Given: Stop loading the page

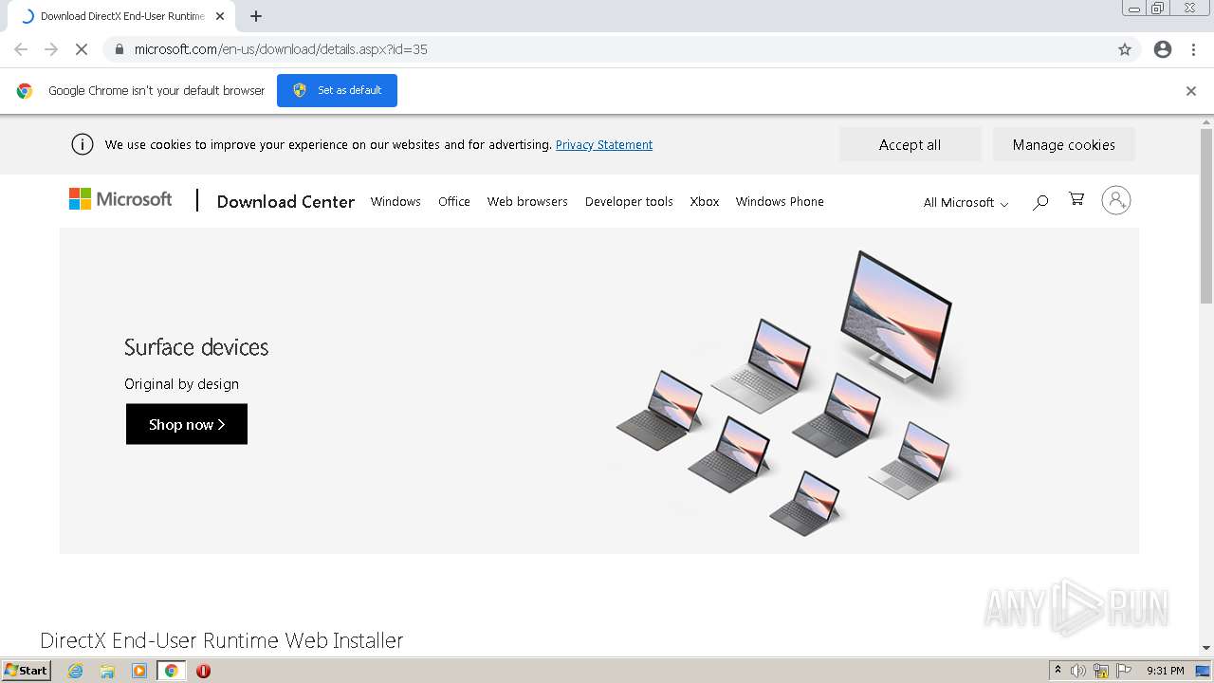Looking at the screenshot, I should pos(82,49).
